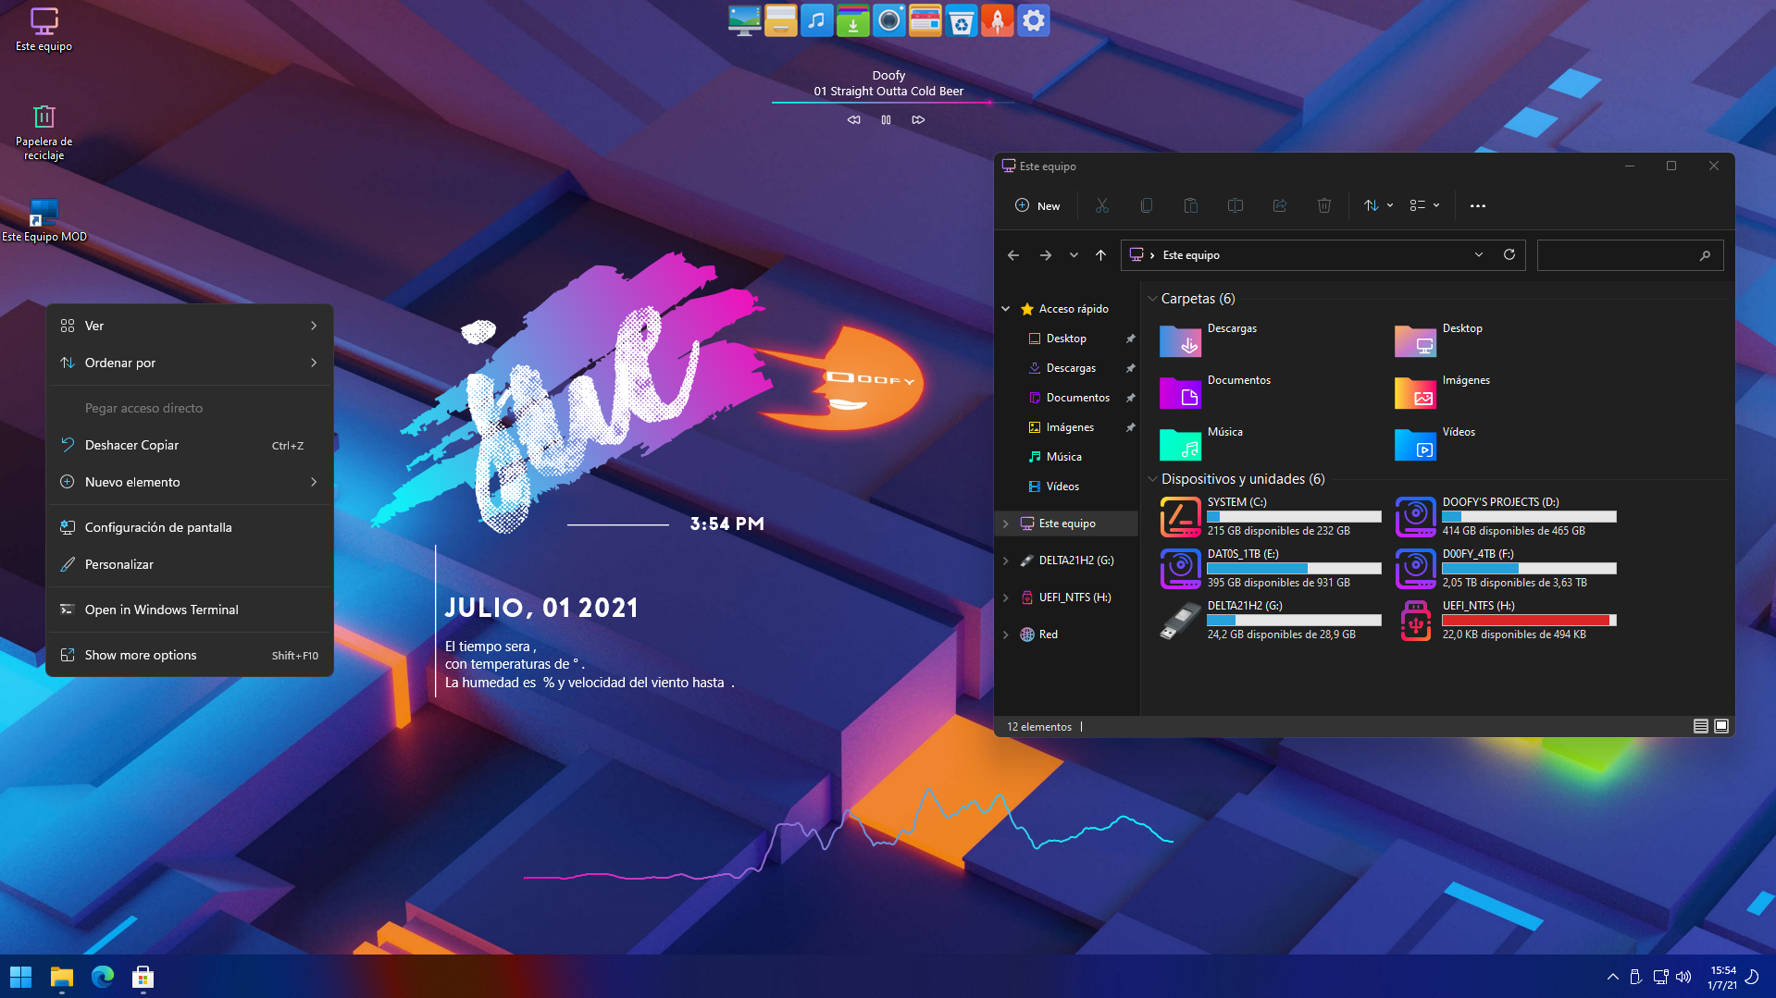Open Configuración de pantalla
The width and height of the screenshot is (1776, 998).
(190, 527)
